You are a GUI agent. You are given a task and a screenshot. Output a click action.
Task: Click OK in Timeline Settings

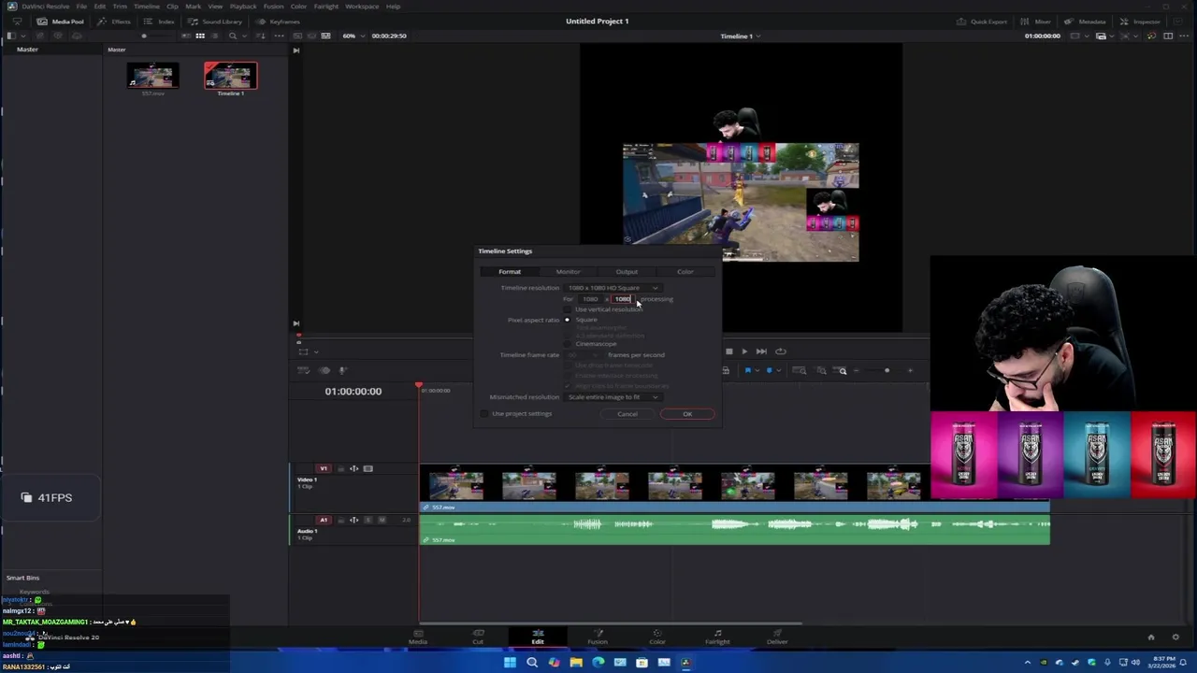687,414
